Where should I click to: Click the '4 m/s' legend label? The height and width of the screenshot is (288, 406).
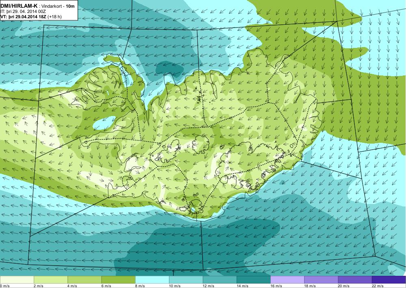click(x=72, y=286)
